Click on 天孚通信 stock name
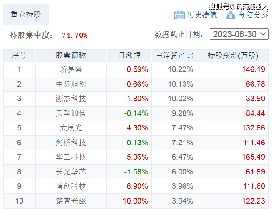The width and height of the screenshot is (274, 215). 71,113
